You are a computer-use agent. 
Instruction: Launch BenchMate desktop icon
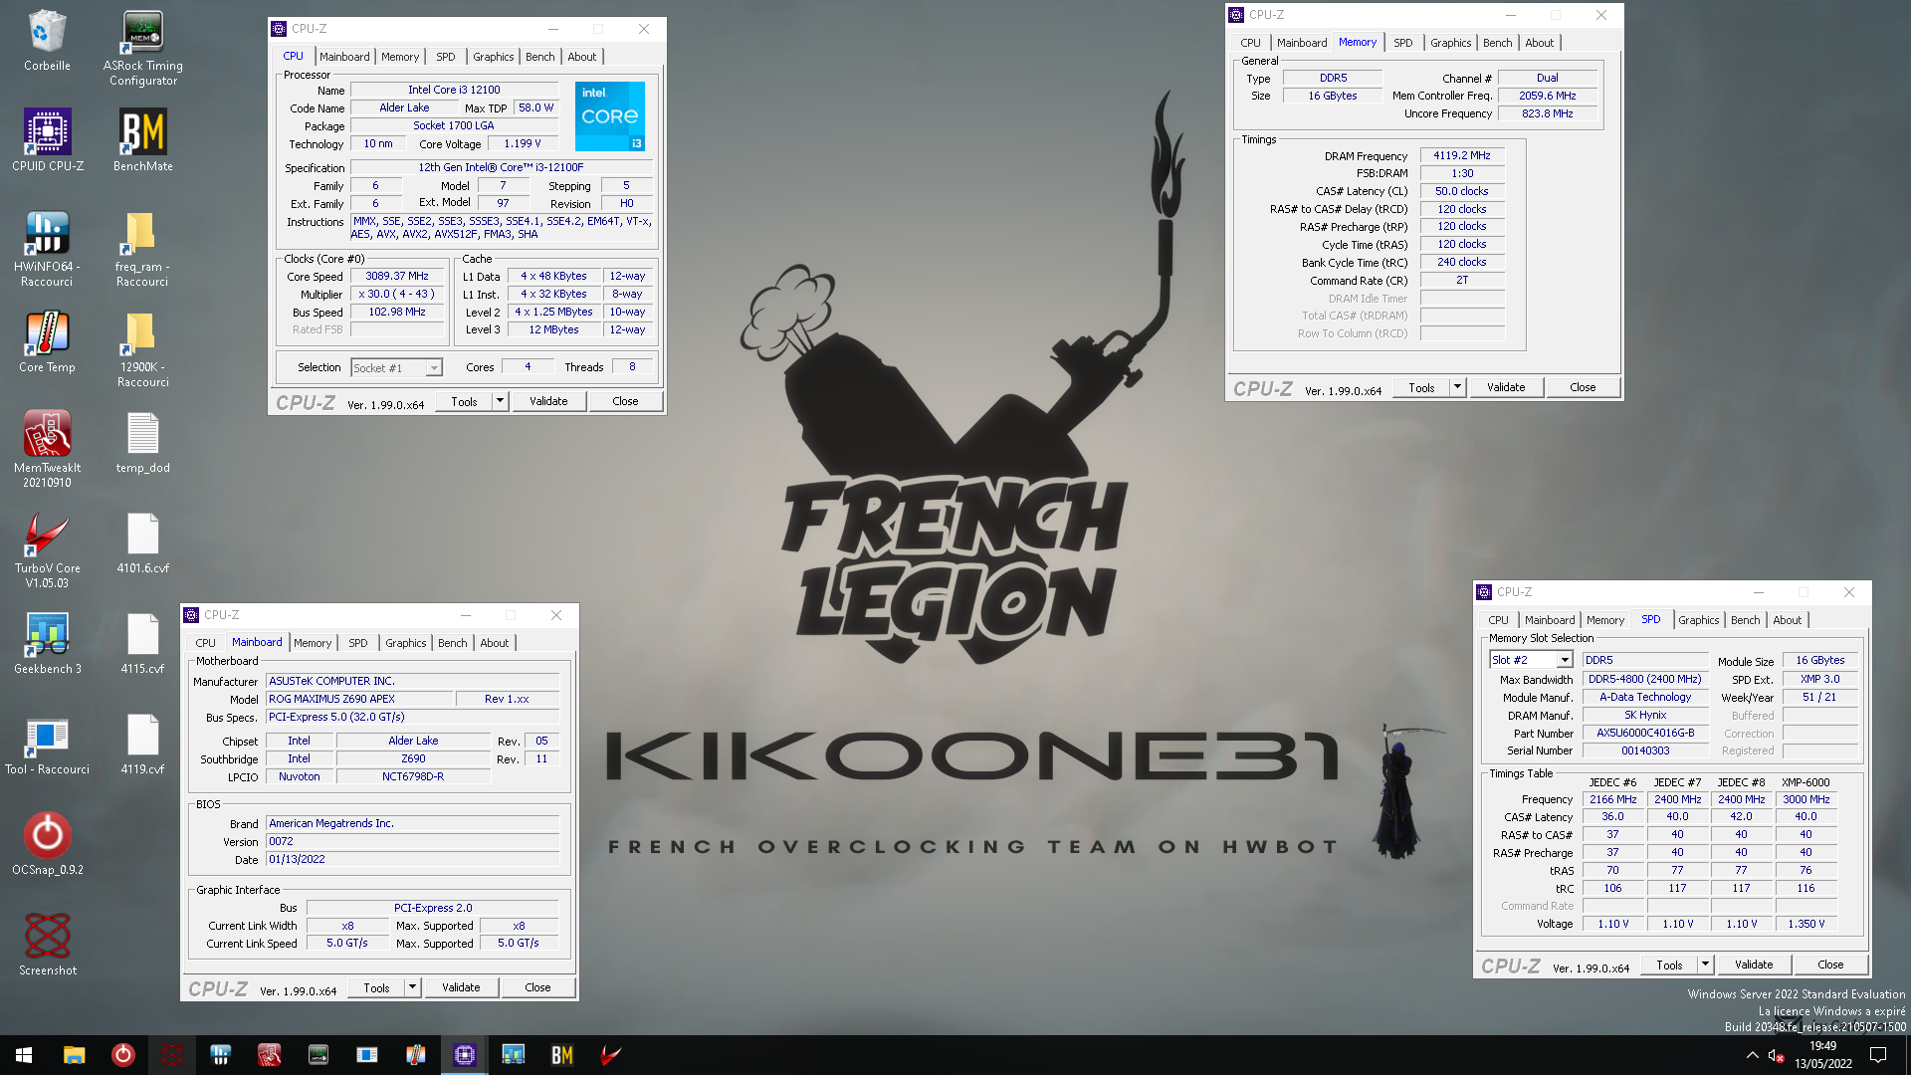[x=142, y=140]
